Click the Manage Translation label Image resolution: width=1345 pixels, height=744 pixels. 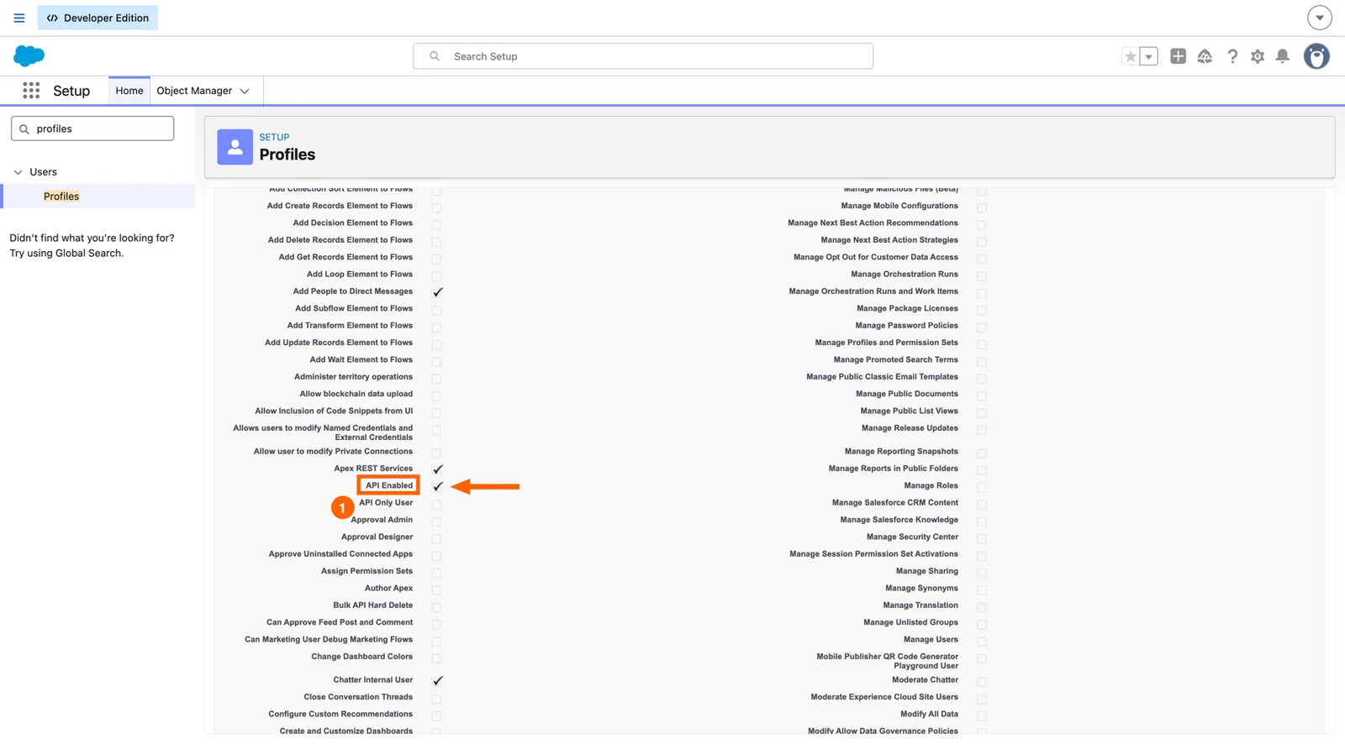click(x=920, y=605)
